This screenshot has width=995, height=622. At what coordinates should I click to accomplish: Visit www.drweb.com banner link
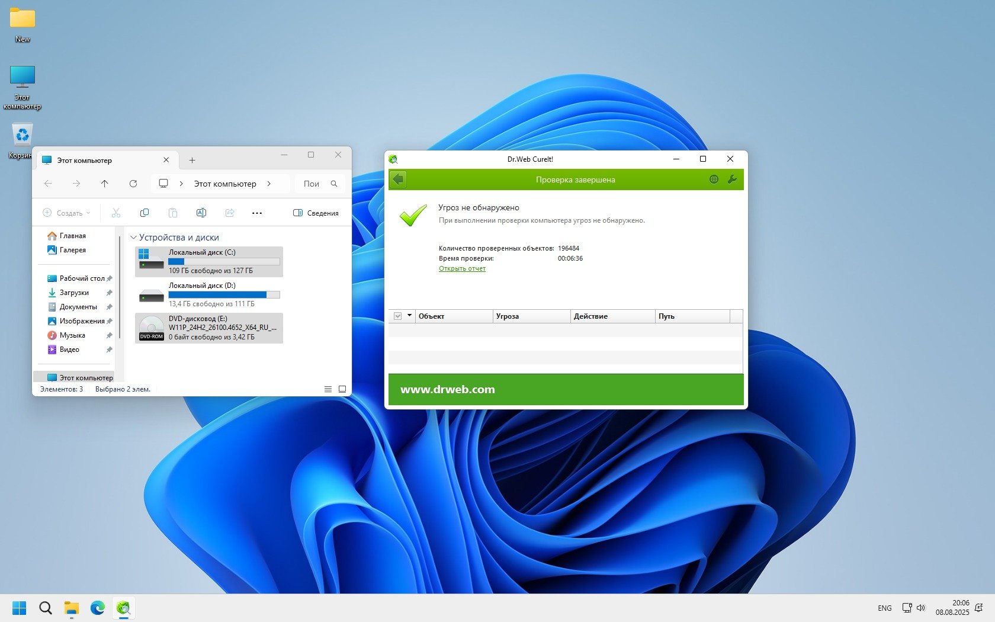448,389
